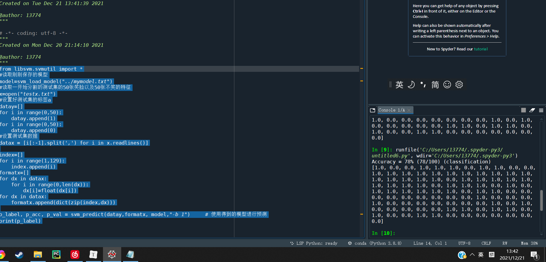Click the 拼 IME mode tray indicator
The width and height of the screenshot is (546, 262).
point(492,255)
